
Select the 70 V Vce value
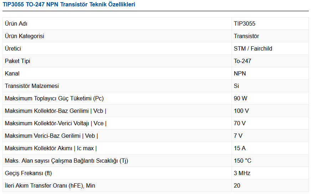(x=240, y=124)
